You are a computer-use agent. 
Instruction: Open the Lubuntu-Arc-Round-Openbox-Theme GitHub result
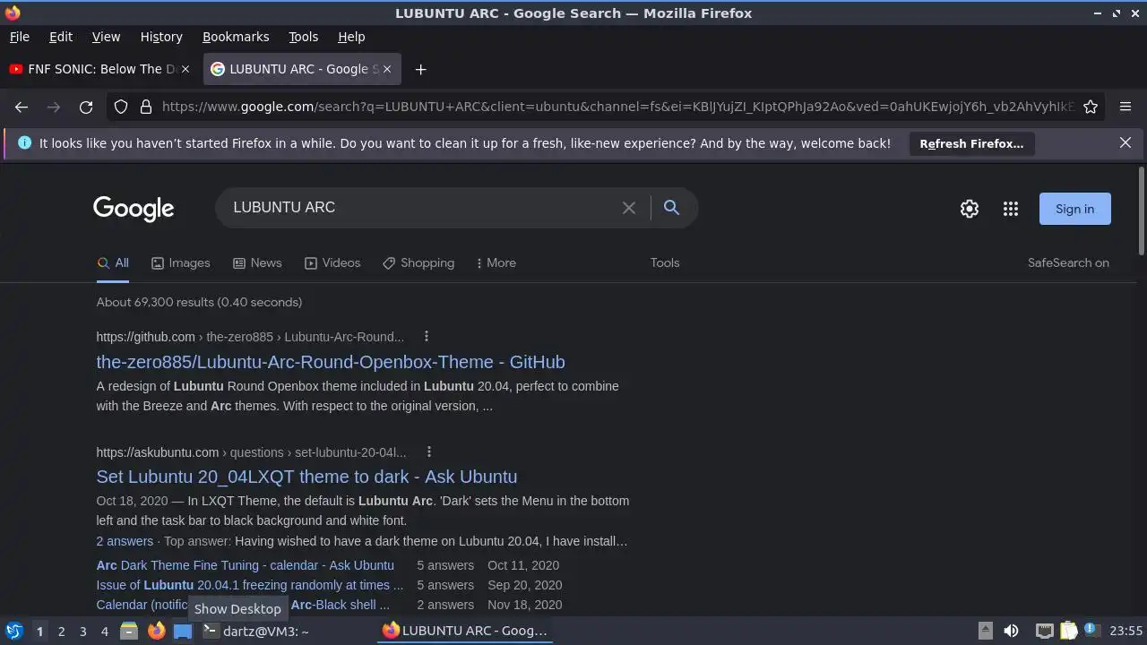331,362
